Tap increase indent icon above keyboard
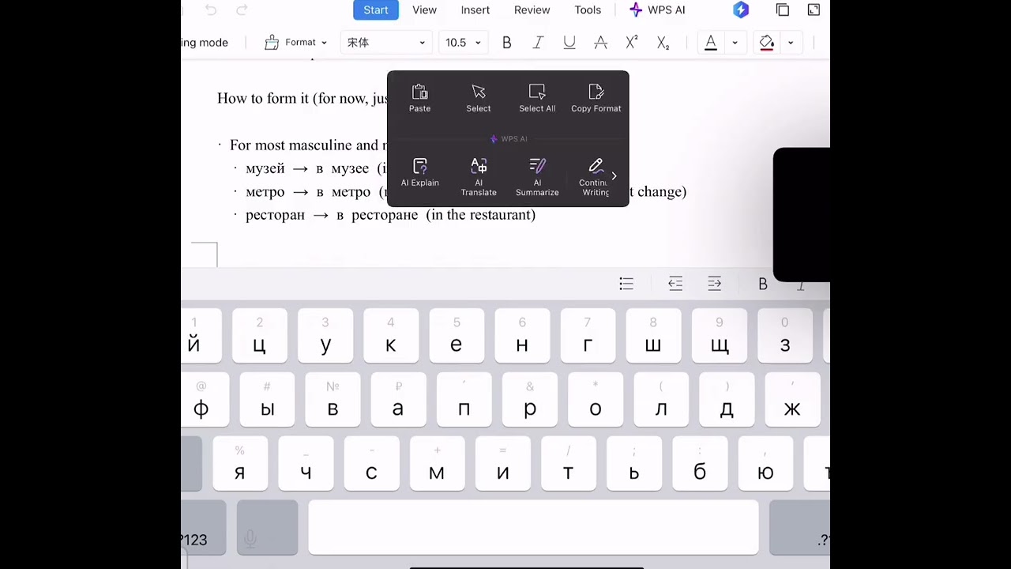 (x=715, y=284)
